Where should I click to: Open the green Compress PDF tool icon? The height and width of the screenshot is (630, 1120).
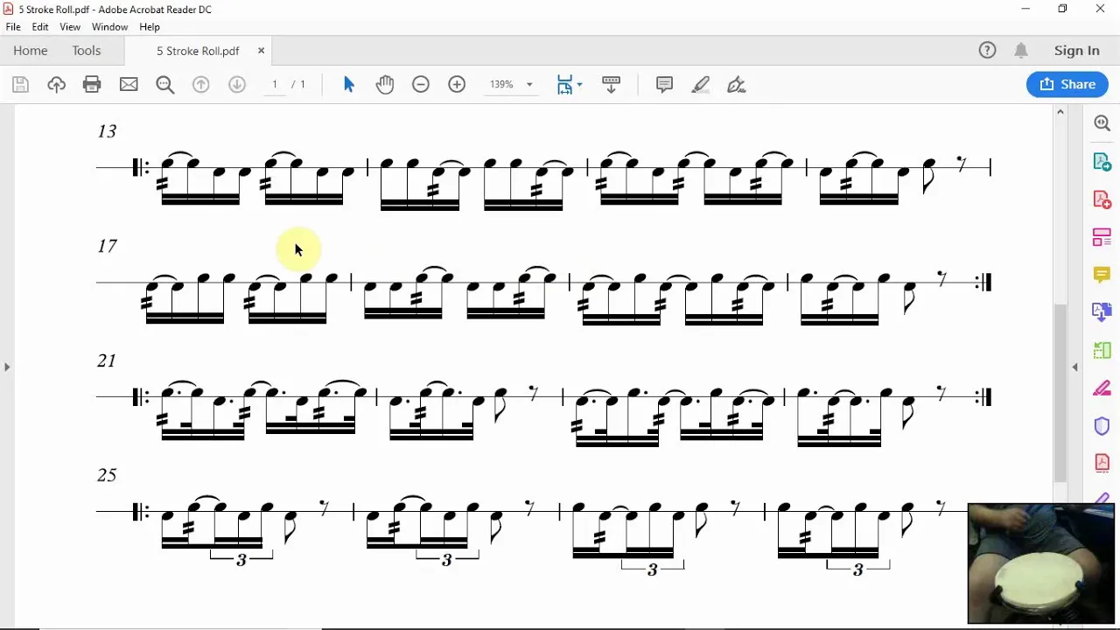1102,350
